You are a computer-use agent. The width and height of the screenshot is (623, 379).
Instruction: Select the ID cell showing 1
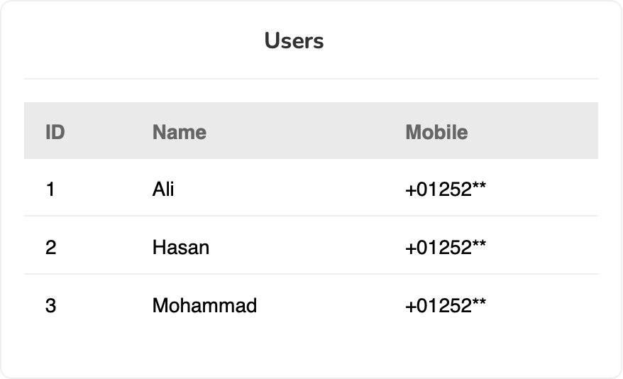[x=50, y=189]
